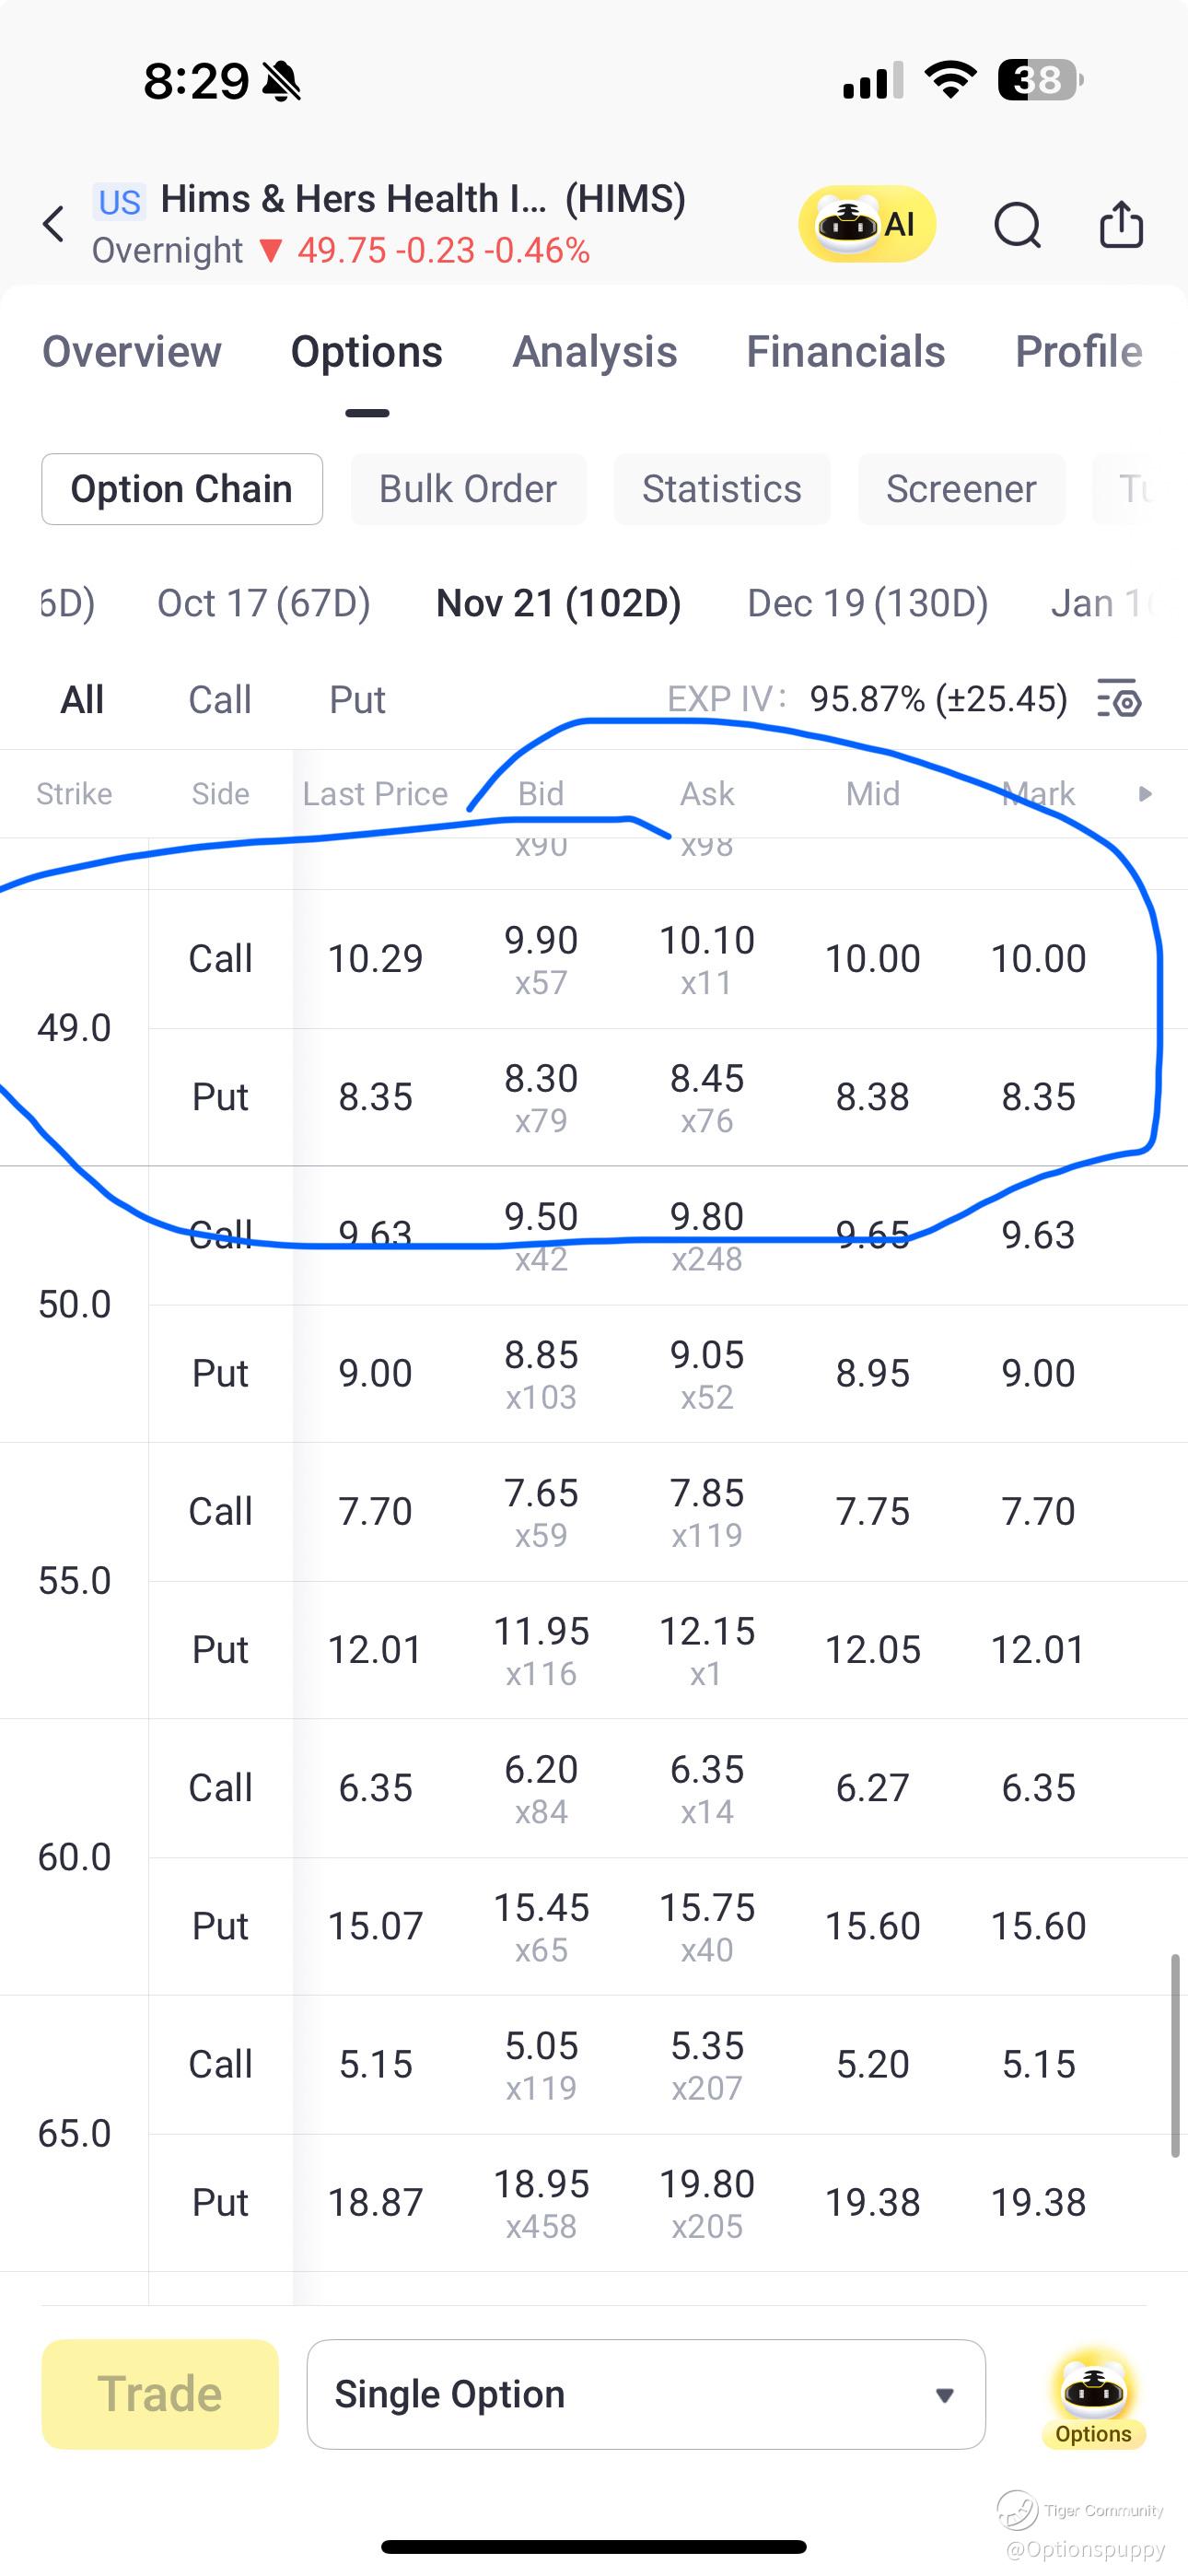Select Dec 19 (130D) expiration

click(x=867, y=603)
